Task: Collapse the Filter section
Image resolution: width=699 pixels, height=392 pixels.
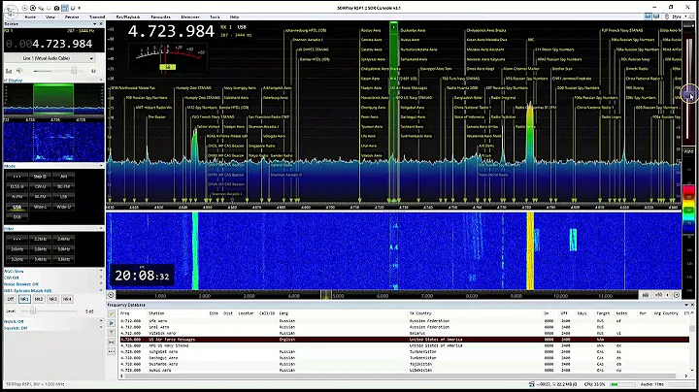Action: tap(101, 229)
